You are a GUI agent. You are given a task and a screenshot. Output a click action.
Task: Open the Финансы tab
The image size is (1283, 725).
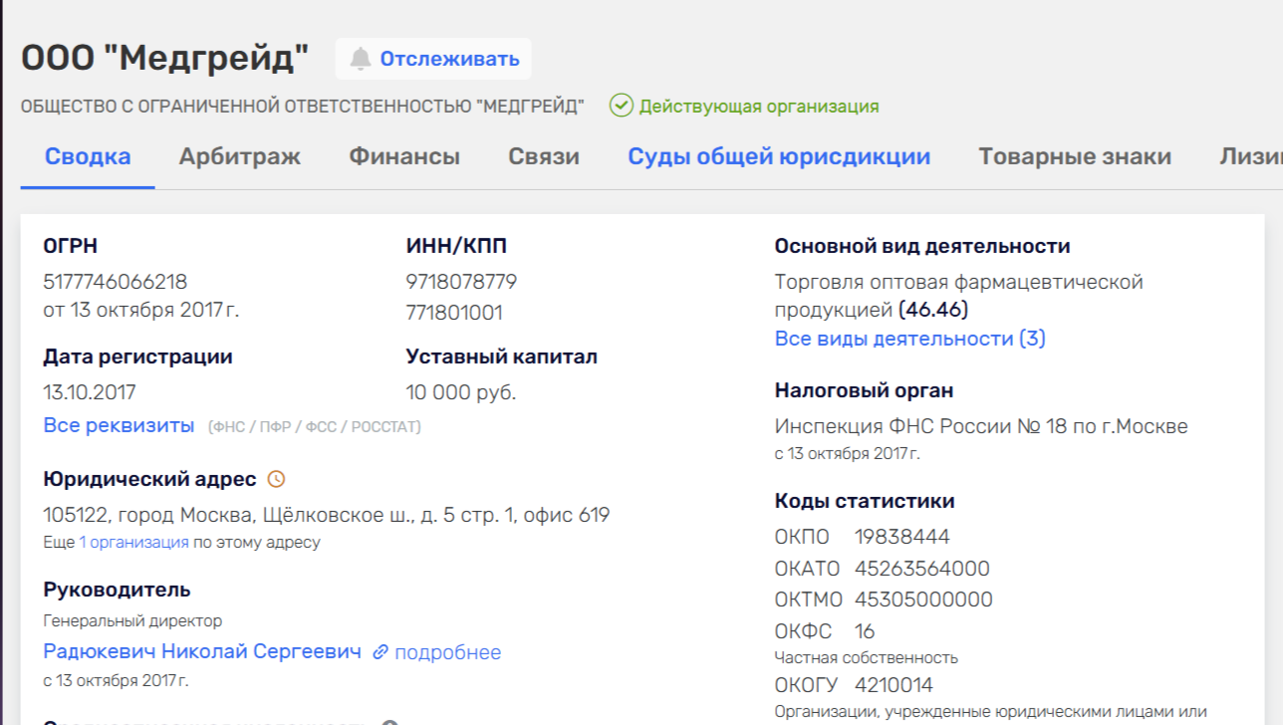click(404, 156)
